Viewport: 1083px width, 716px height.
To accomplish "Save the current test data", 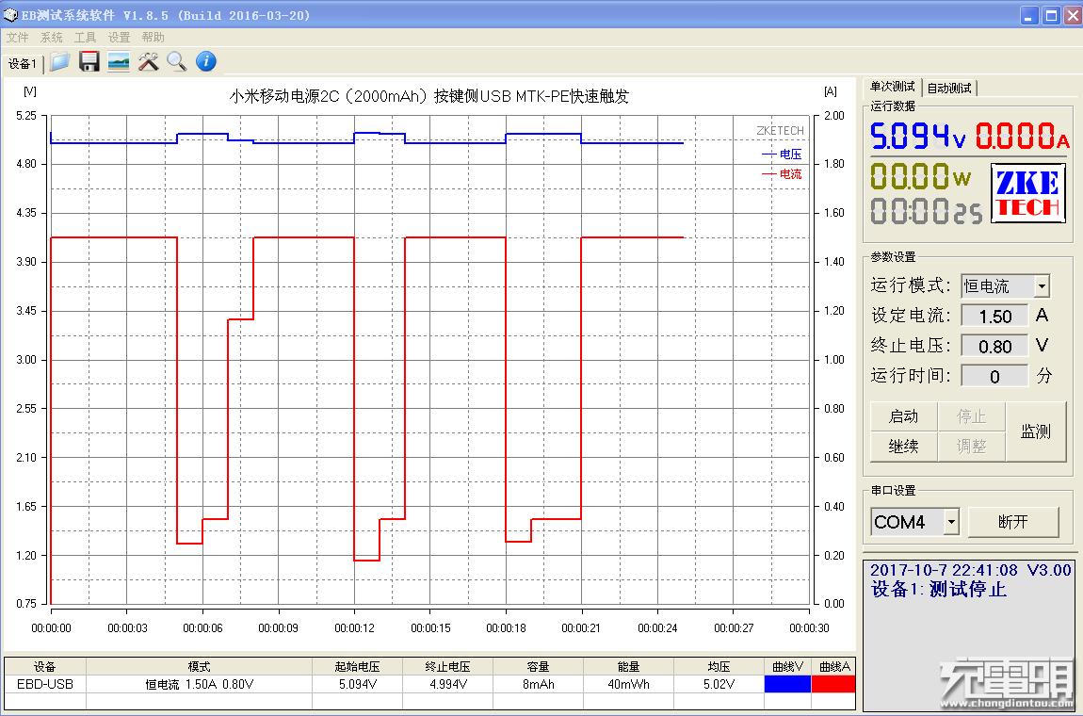I will [x=89, y=60].
